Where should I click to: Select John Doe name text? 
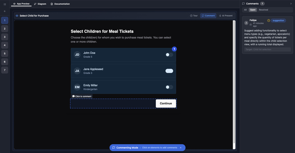point(89,53)
